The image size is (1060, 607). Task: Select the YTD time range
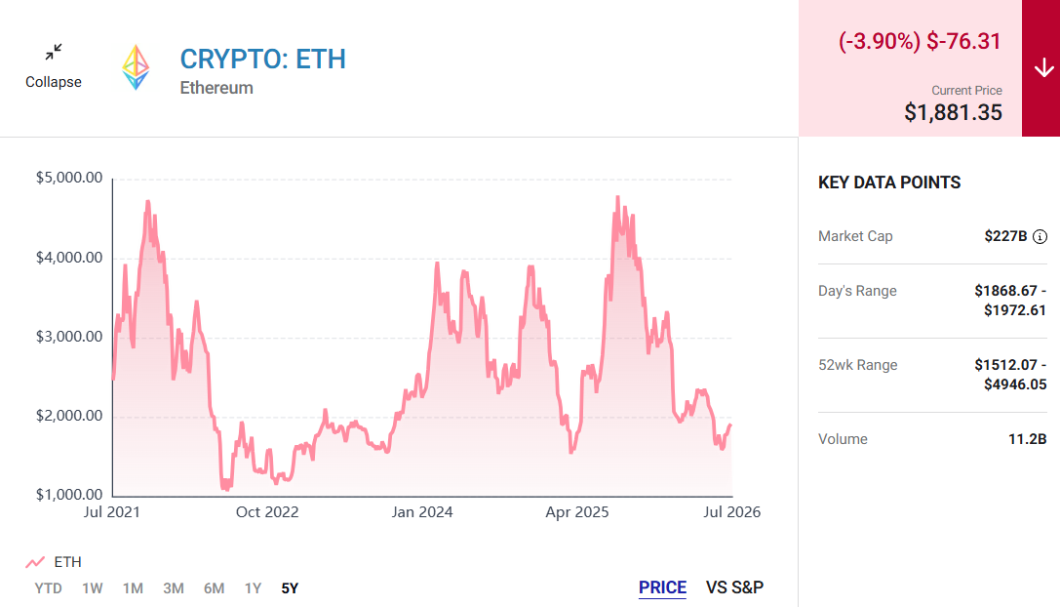tap(48, 588)
